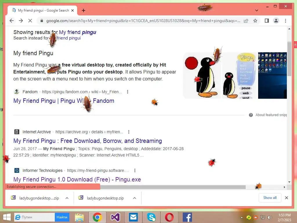Click the Informer Technologies favicon
The height and width of the screenshot is (223, 297).
coord(17,170)
